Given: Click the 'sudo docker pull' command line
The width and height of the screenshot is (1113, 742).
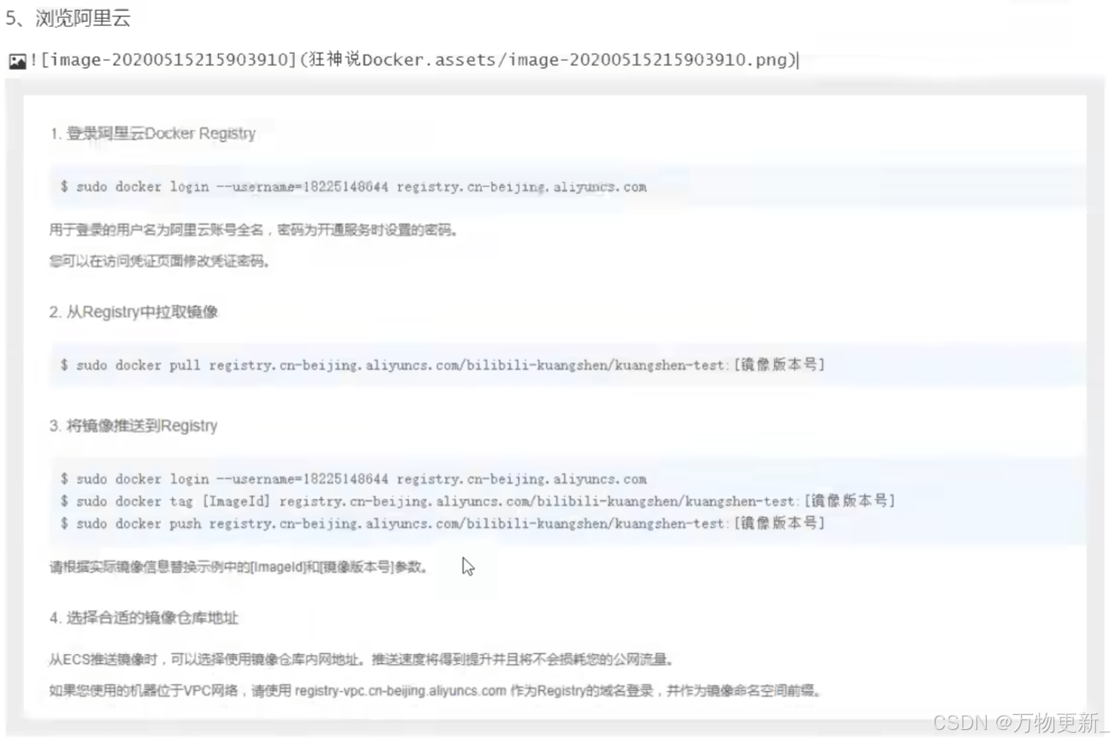Looking at the screenshot, I should point(443,365).
